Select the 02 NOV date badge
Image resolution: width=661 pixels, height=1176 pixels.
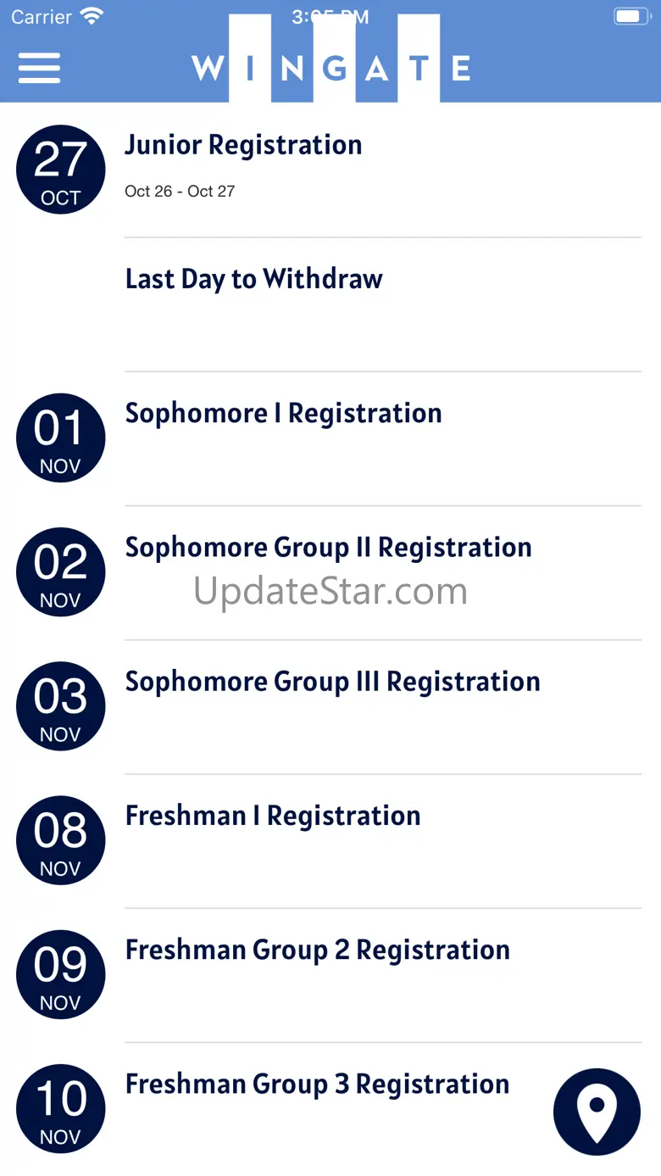(60, 571)
